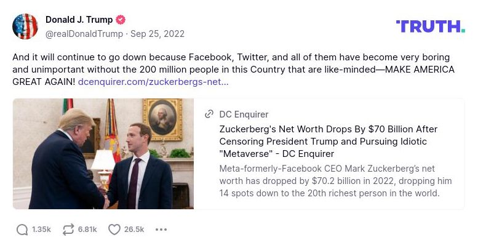Click the 6.81k ReTruth count
Image resolution: width=478 pixels, height=248 pixels.
(x=87, y=230)
